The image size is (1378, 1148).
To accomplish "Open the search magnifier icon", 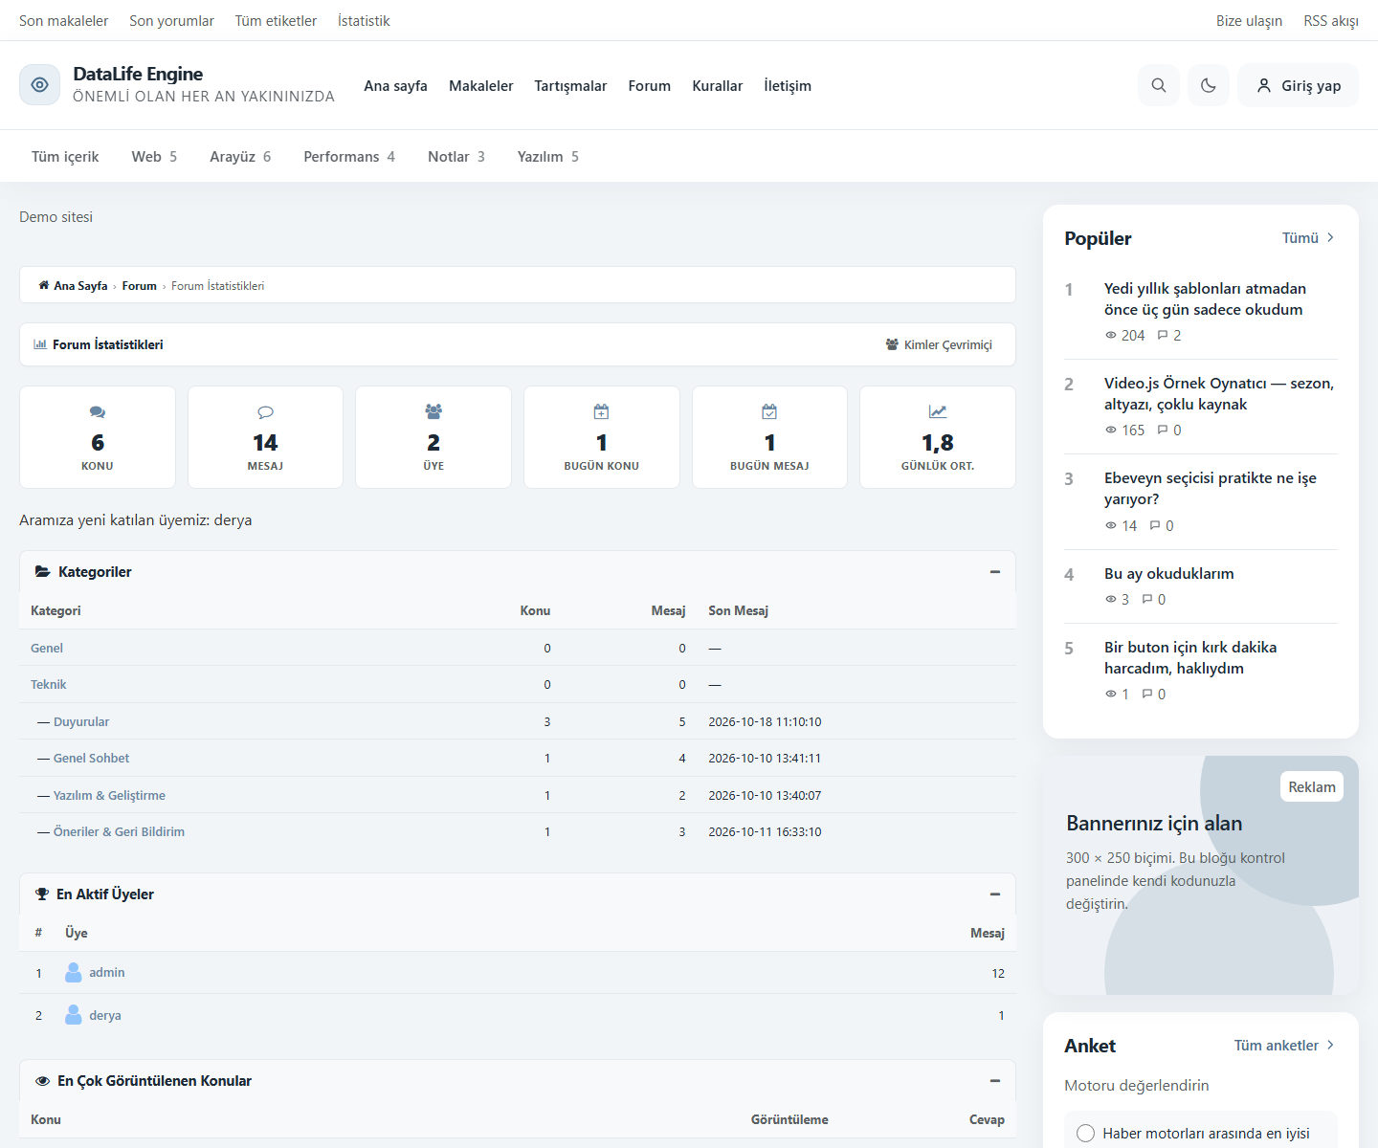I will point(1159,85).
